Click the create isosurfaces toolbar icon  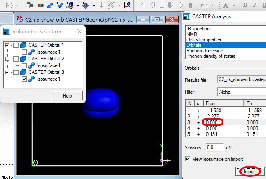tap(51, 5)
